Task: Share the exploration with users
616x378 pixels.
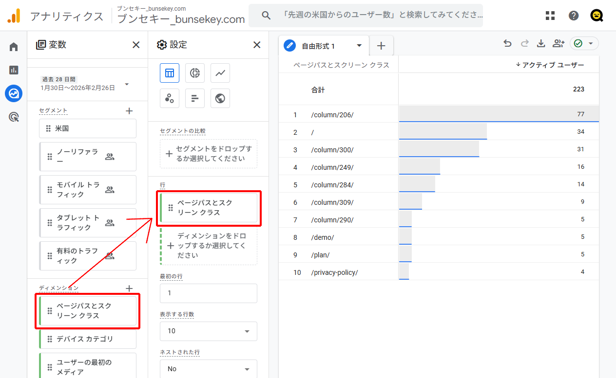Action: tap(558, 43)
